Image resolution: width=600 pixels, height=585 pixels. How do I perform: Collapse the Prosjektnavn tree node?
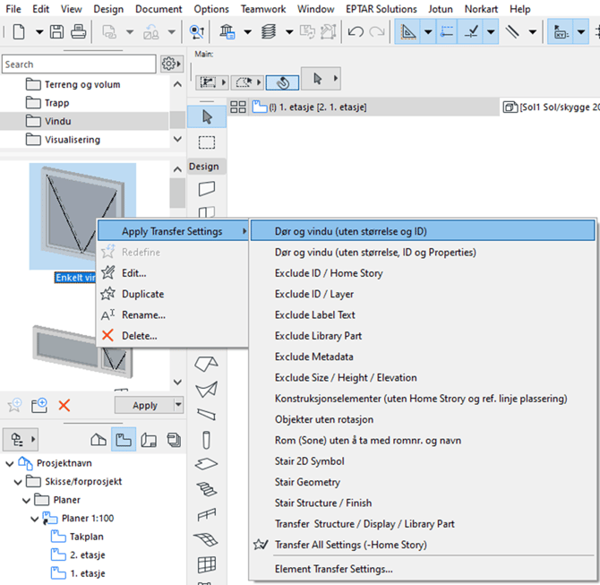11,463
